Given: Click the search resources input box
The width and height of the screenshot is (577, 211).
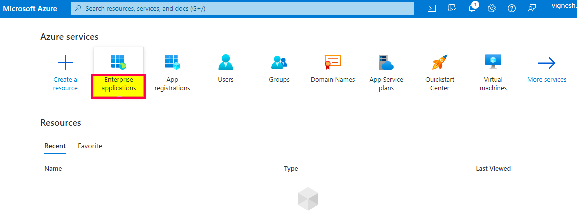Looking at the screenshot, I should [x=242, y=9].
